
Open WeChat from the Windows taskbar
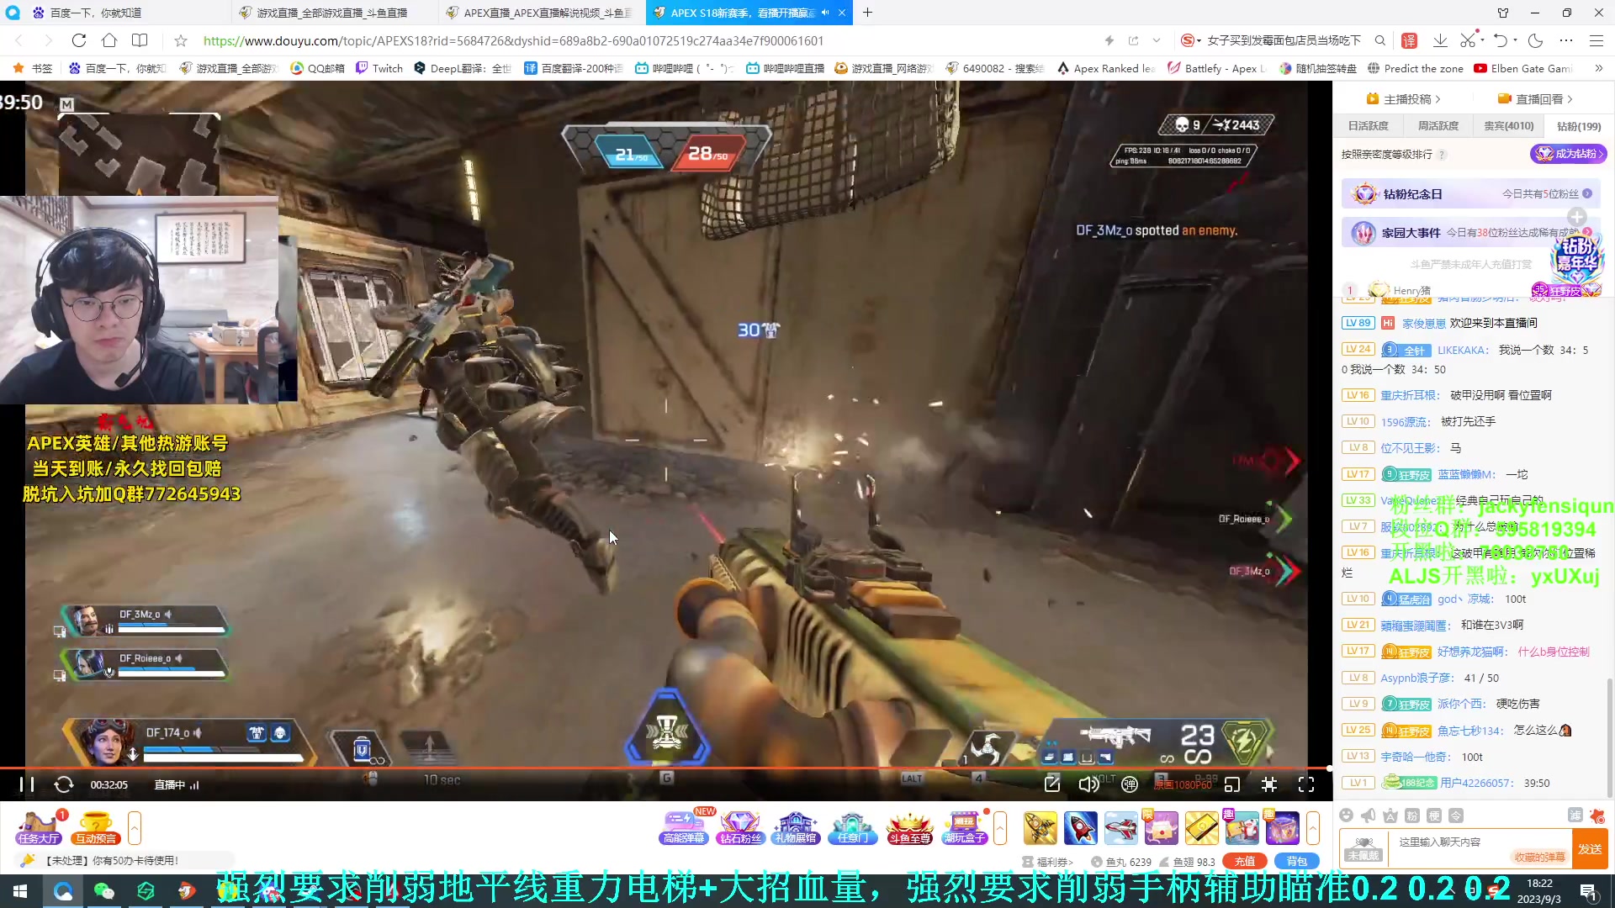(x=104, y=891)
